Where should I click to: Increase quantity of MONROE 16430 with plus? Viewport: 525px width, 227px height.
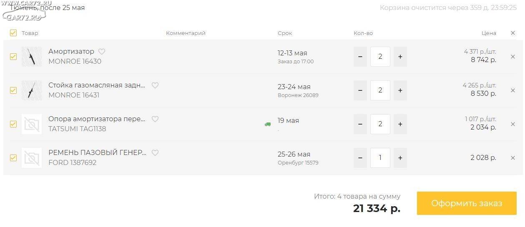tap(400, 57)
